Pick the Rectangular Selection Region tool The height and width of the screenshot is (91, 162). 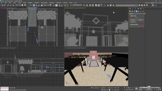28,5
